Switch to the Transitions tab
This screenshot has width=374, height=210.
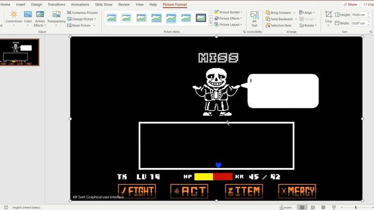coord(57,5)
